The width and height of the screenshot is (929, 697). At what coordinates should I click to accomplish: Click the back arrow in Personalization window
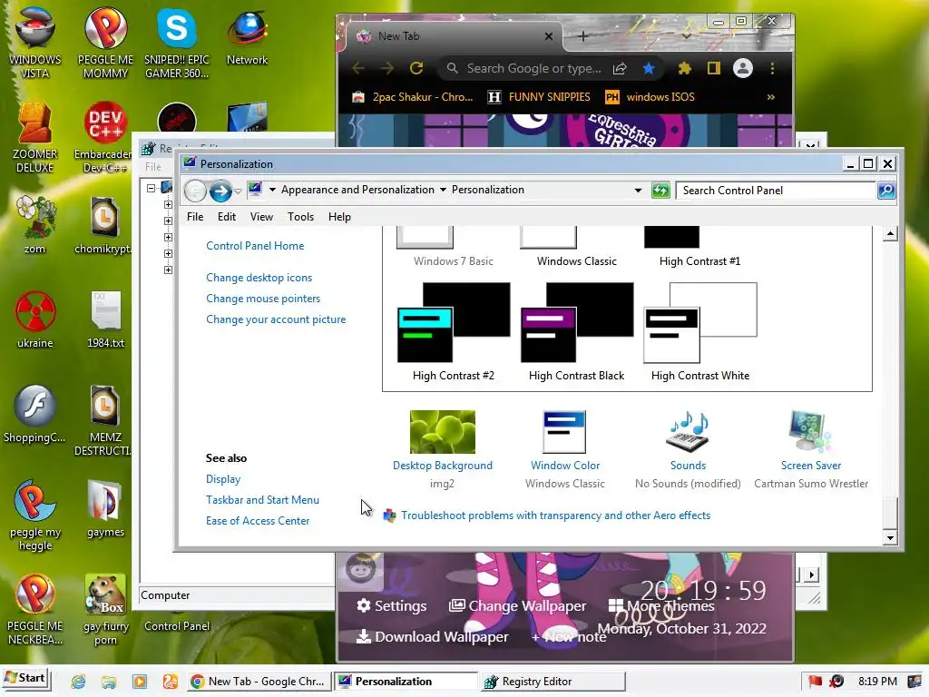tap(195, 191)
